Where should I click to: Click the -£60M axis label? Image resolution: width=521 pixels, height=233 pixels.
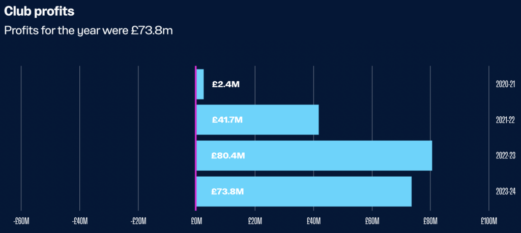click(21, 221)
